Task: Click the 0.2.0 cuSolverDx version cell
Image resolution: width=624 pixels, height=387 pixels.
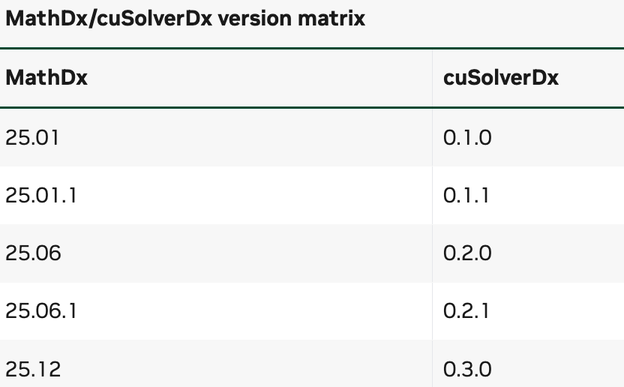Action: (x=467, y=253)
